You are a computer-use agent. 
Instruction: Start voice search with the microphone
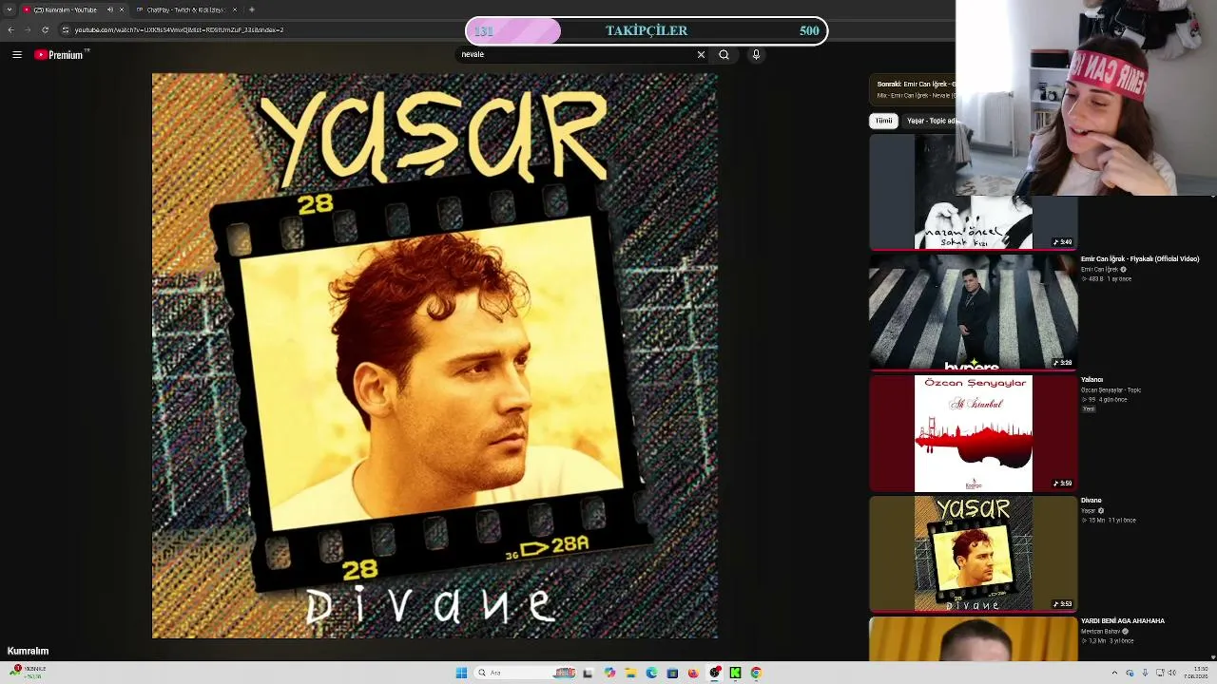click(x=756, y=55)
